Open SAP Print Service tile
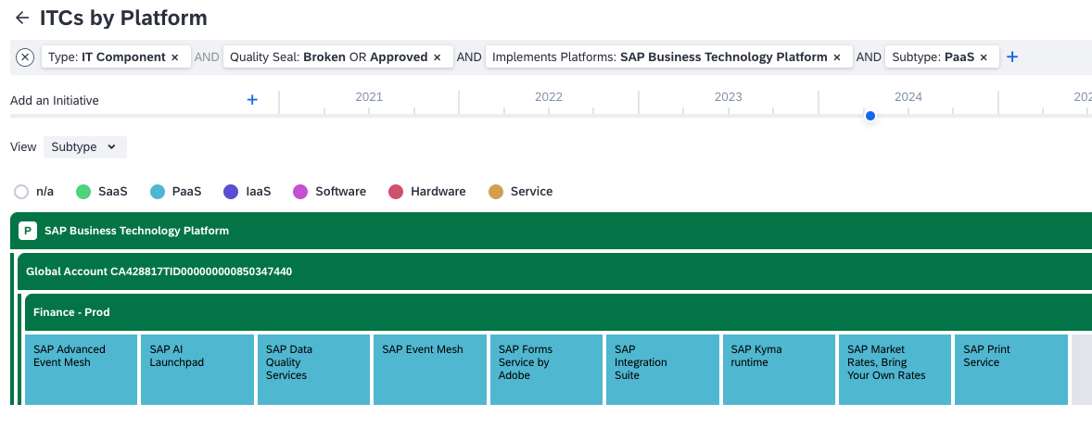This screenshot has height=429, width=1092. pyautogui.click(x=1011, y=369)
